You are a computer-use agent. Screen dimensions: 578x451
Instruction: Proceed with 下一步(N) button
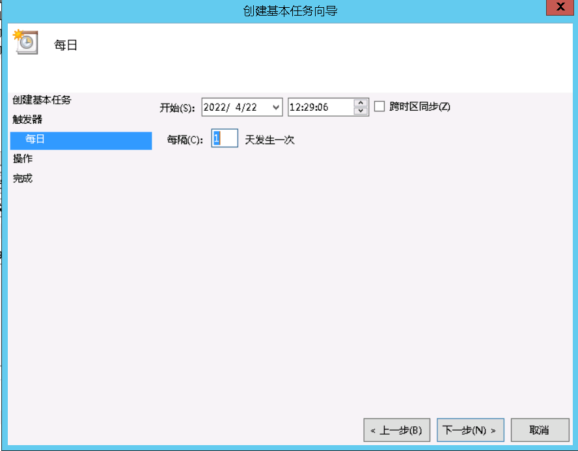471,430
